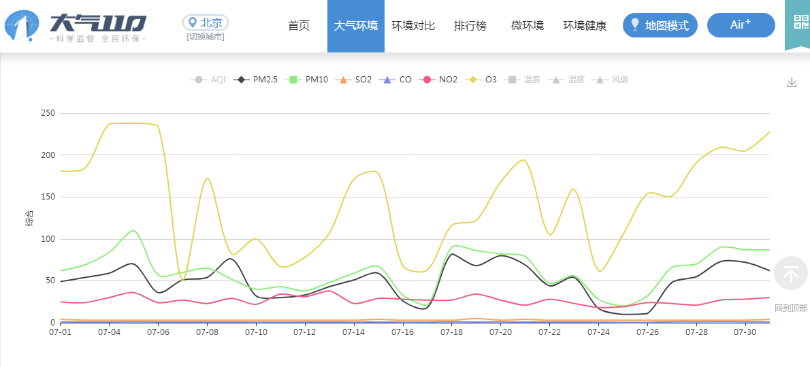Screen dimensions: 810x367
Task: Click the 07-04 x-axis date label
Action: point(108,332)
